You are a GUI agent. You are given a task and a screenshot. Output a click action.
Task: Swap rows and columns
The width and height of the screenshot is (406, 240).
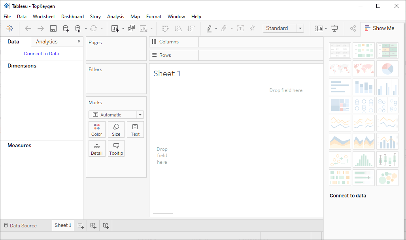pos(165,28)
